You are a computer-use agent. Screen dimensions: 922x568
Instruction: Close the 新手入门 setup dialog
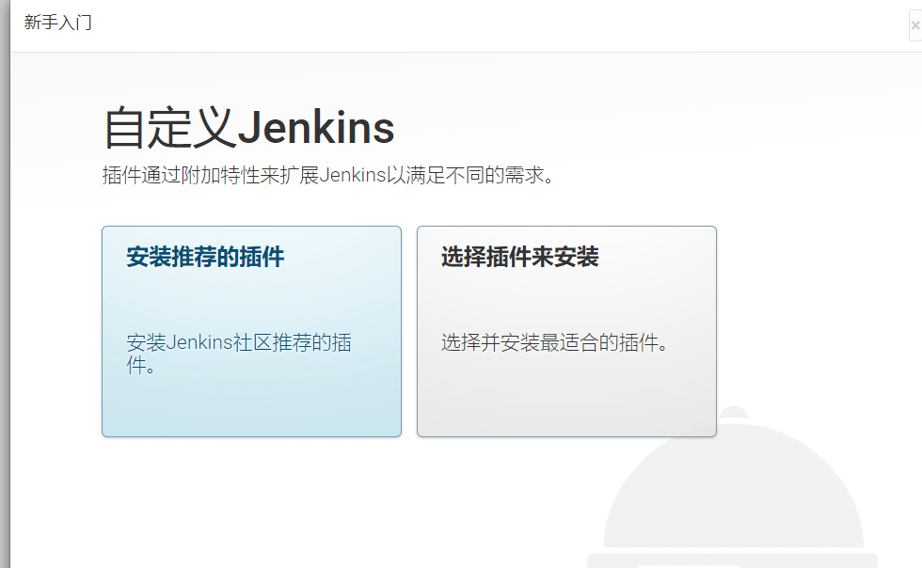pos(914,25)
